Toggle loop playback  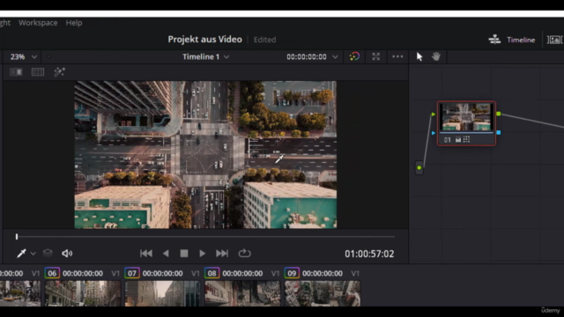[x=245, y=254]
